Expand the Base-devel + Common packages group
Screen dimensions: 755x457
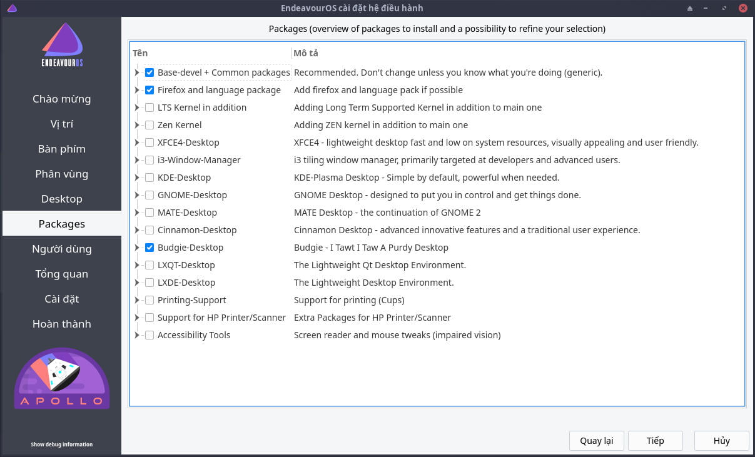point(137,73)
